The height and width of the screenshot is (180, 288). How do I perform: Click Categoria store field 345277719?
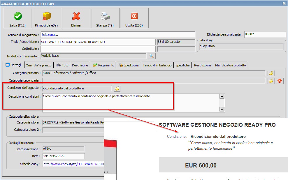pos(73,123)
